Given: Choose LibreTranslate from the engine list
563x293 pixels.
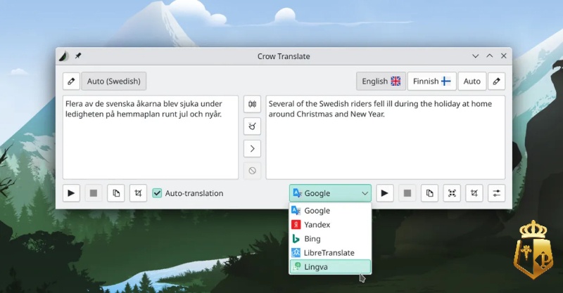Looking at the screenshot, I should coord(330,252).
